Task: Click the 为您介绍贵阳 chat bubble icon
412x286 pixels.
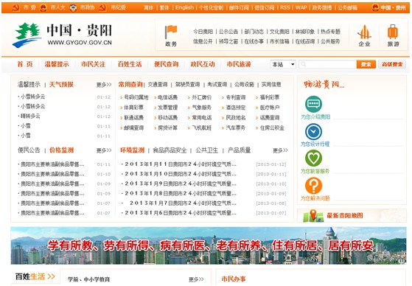Action: [x=313, y=105]
